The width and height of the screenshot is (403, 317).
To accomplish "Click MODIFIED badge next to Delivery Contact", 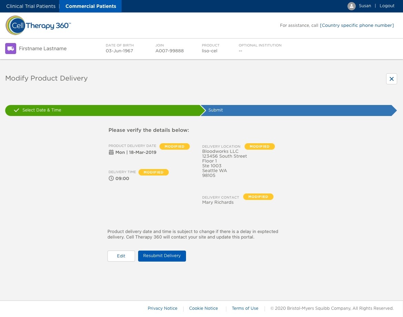I will click(258, 197).
